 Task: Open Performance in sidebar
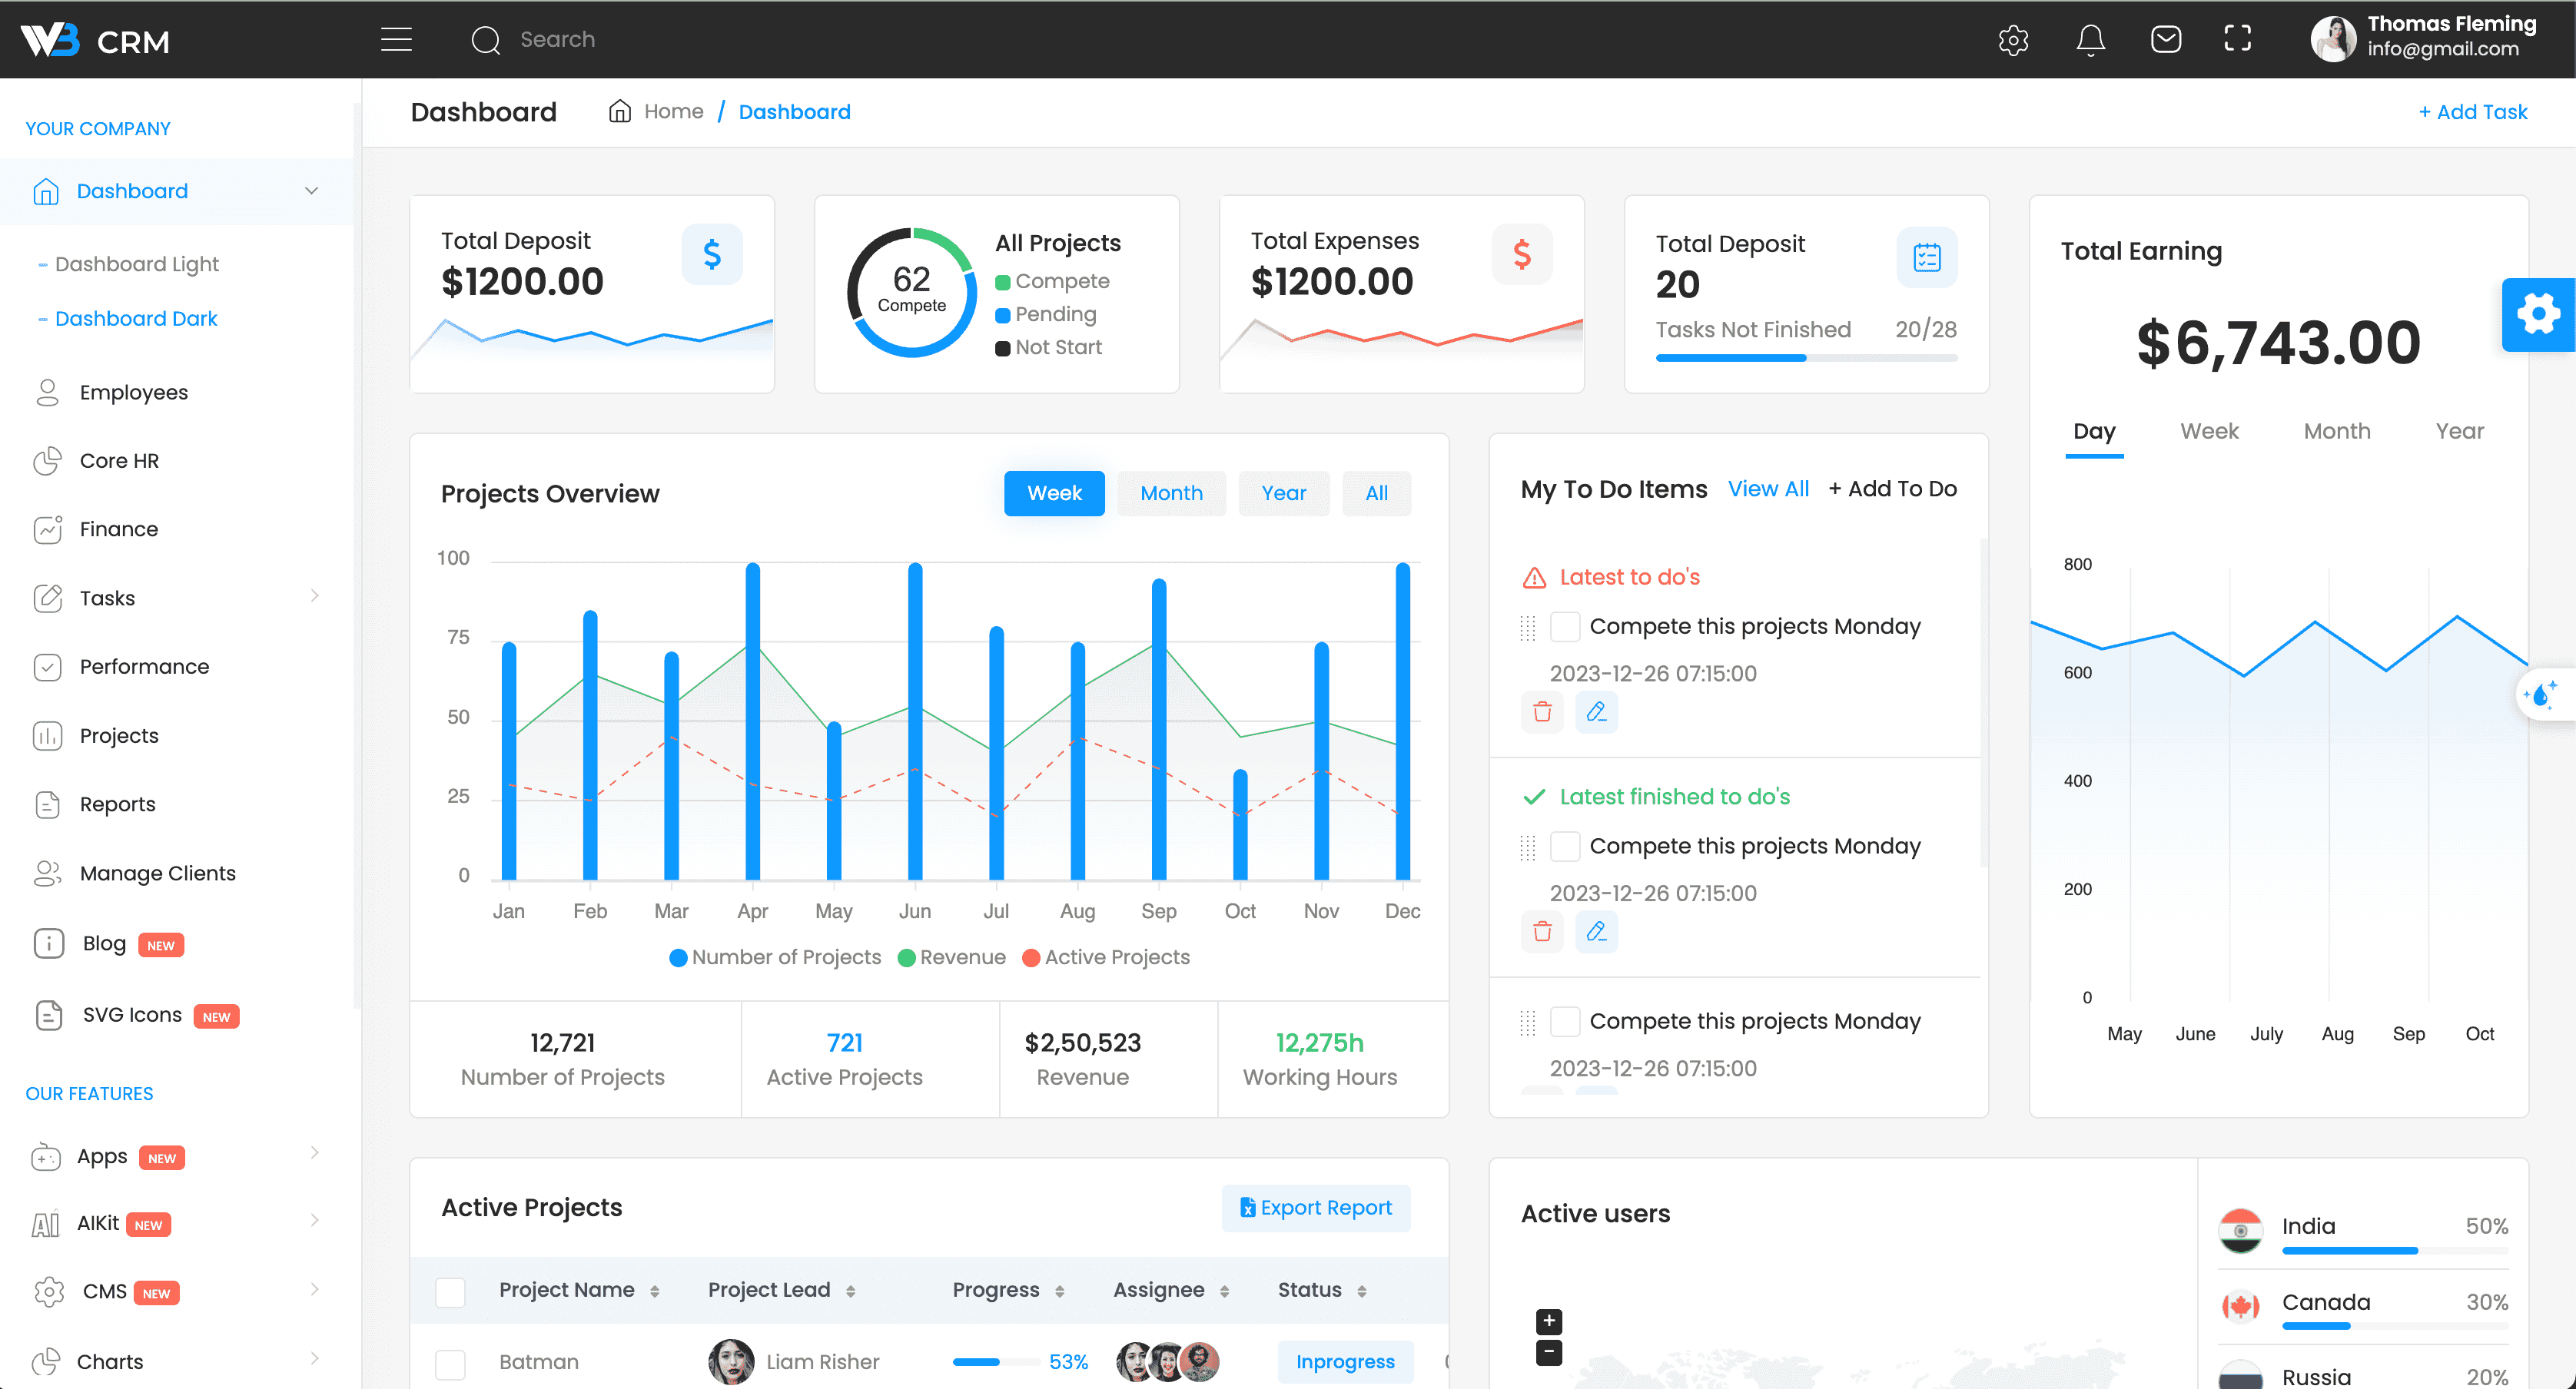coord(144,667)
